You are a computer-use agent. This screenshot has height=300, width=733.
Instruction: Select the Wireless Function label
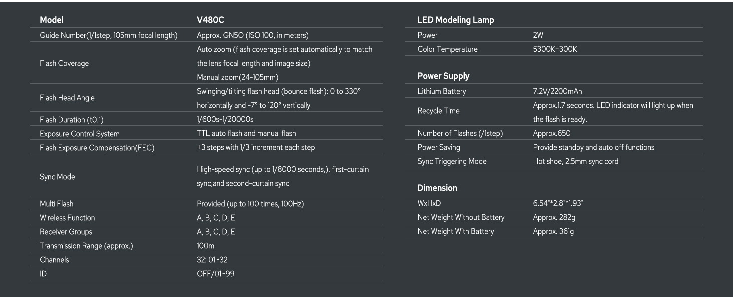tap(67, 218)
